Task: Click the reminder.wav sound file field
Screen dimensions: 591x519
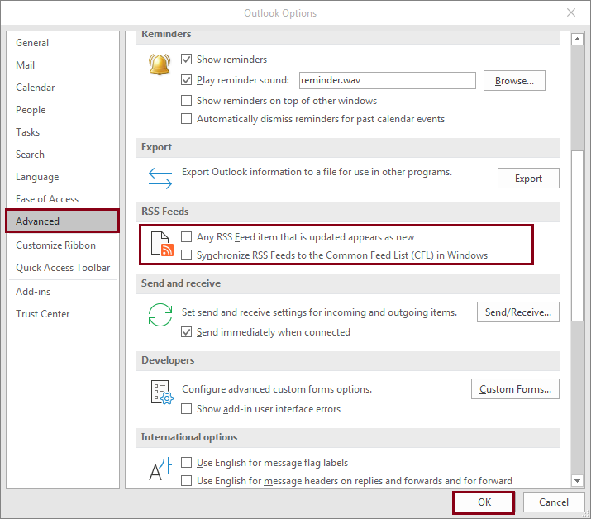Action: pyautogui.click(x=387, y=80)
